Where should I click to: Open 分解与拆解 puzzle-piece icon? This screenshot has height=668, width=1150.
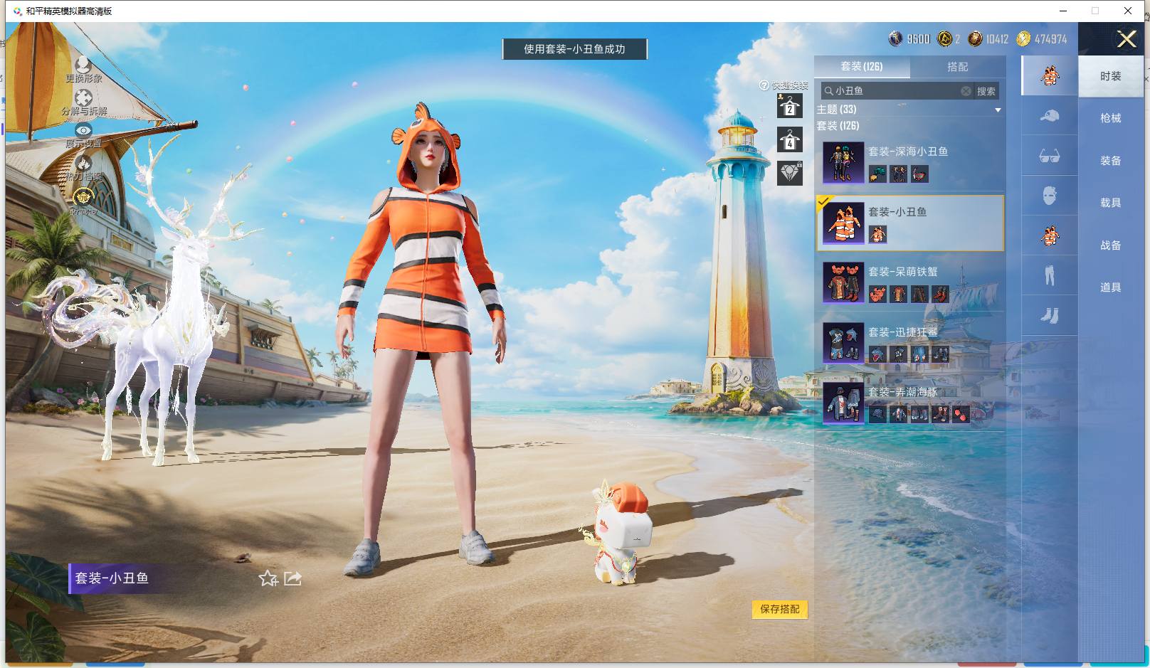tap(83, 98)
